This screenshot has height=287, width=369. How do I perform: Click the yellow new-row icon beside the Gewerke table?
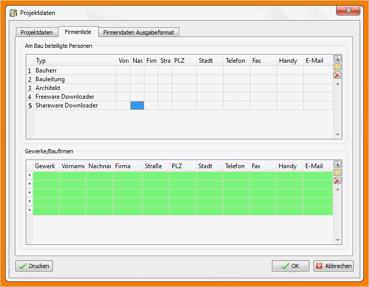(x=337, y=172)
